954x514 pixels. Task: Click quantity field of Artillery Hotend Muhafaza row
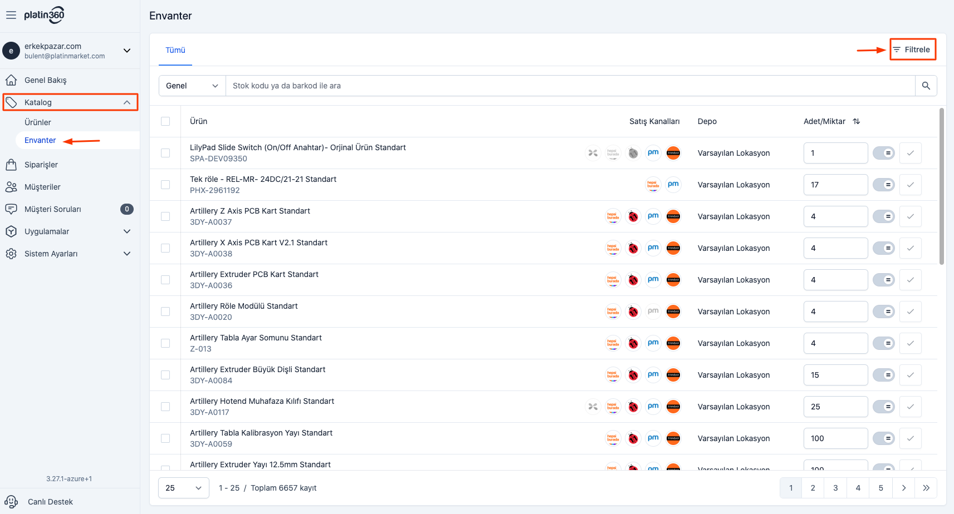tap(835, 407)
